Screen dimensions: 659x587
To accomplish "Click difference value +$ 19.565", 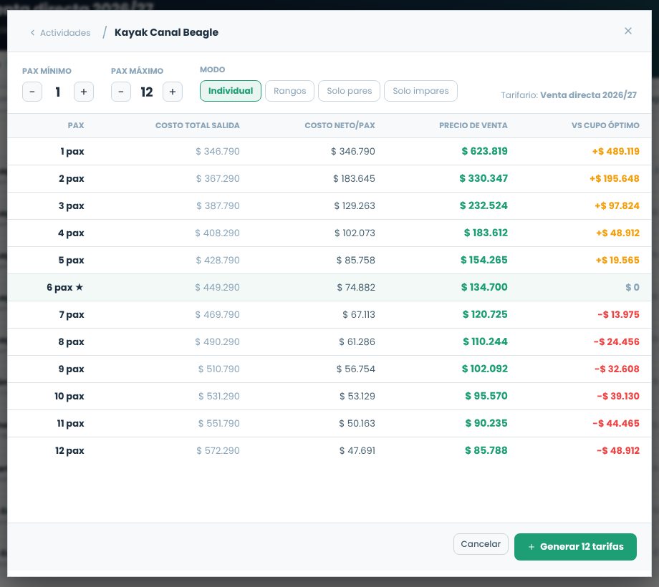I will click(617, 261).
